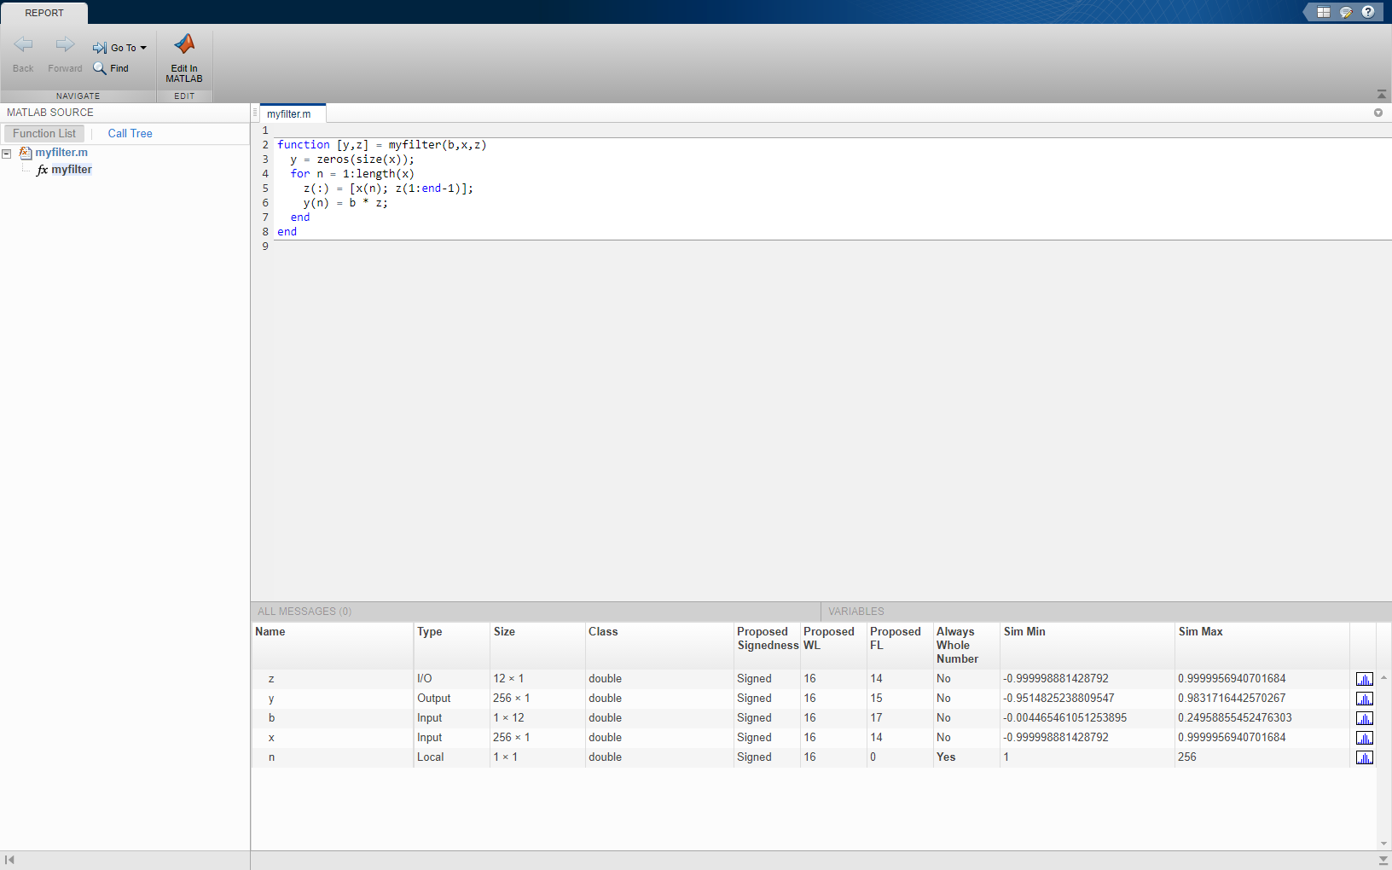
Task: Select the myfilter.m editor tab
Action: point(289,114)
